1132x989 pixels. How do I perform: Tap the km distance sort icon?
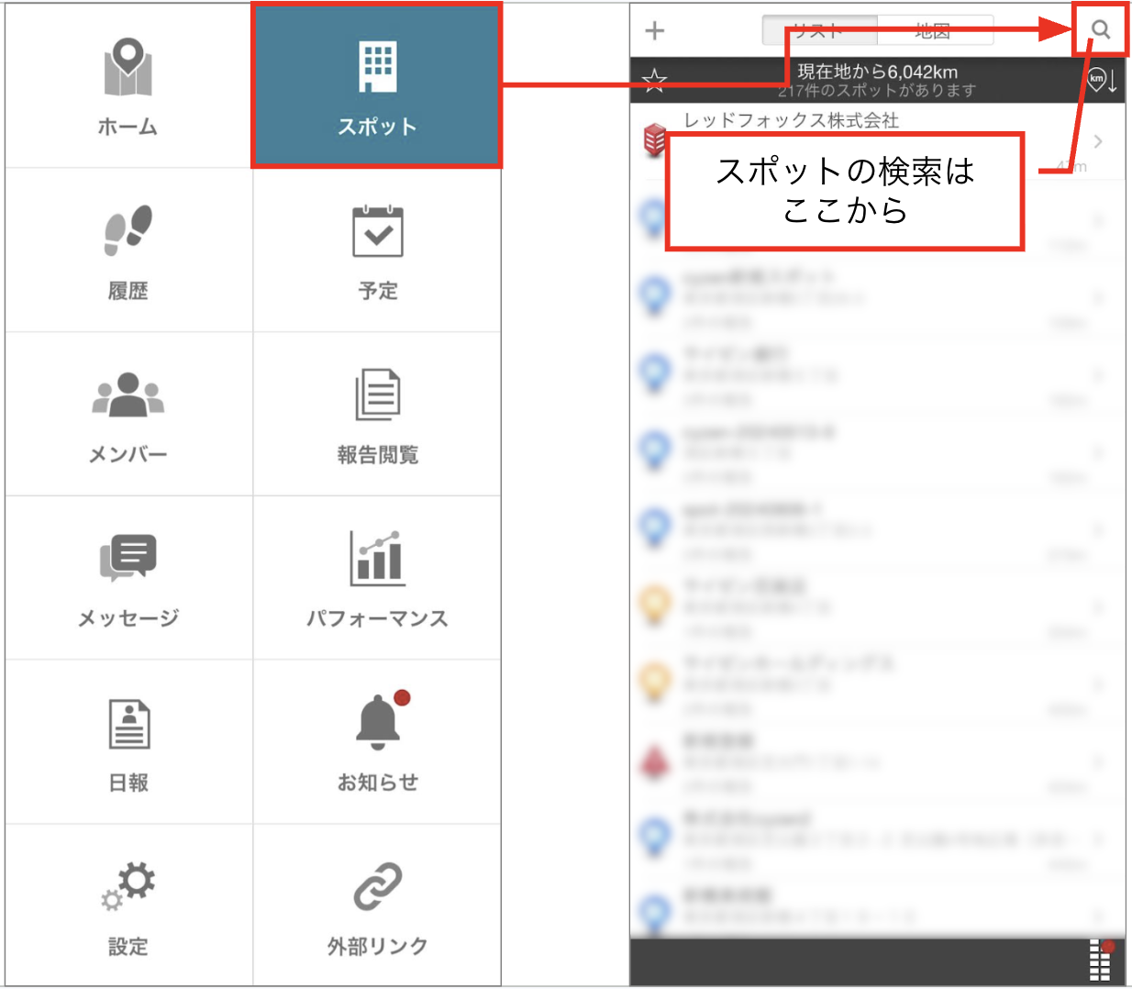(x=1102, y=80)
